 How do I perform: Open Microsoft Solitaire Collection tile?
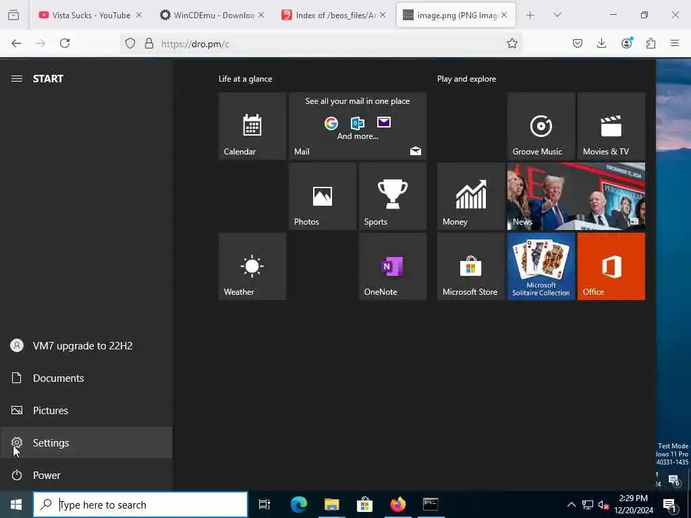tap(541, 266)
